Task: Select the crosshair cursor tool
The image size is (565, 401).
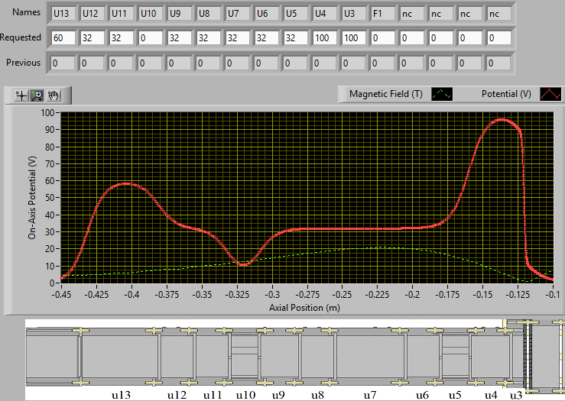Action: [21, 95]
